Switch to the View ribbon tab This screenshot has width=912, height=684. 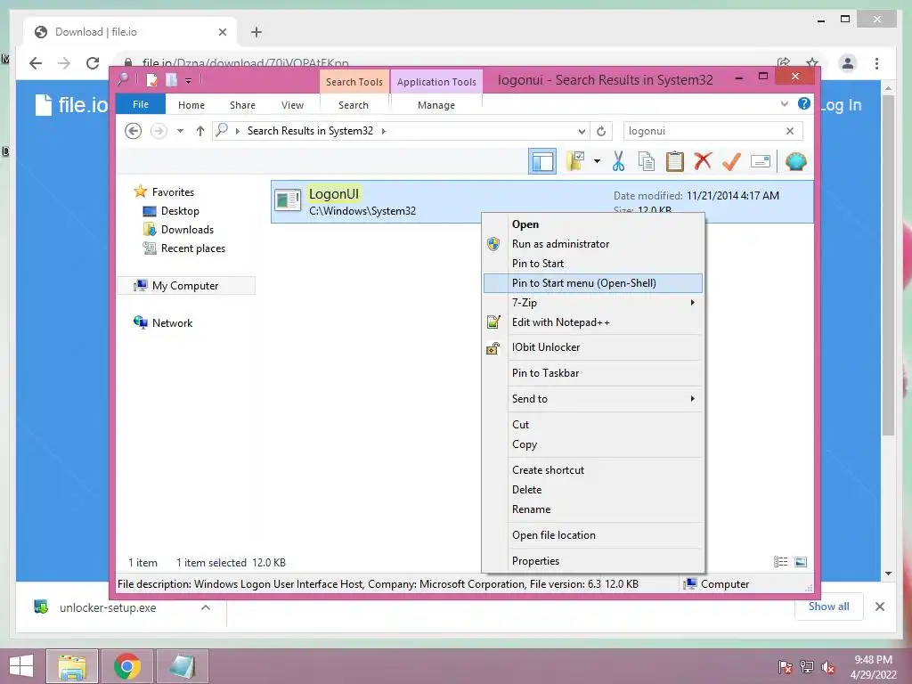tap(292, 105)
